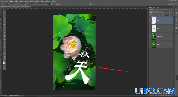Viewport: 178px width, 97px height.
Task: Commit the transform with checkmark
Action: [93, 4]
